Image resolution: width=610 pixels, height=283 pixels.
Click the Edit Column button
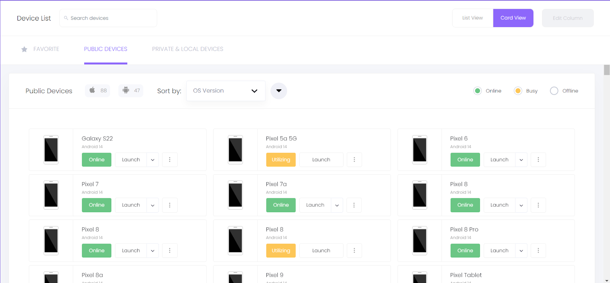pyautogui.click(x=568, y=18)
